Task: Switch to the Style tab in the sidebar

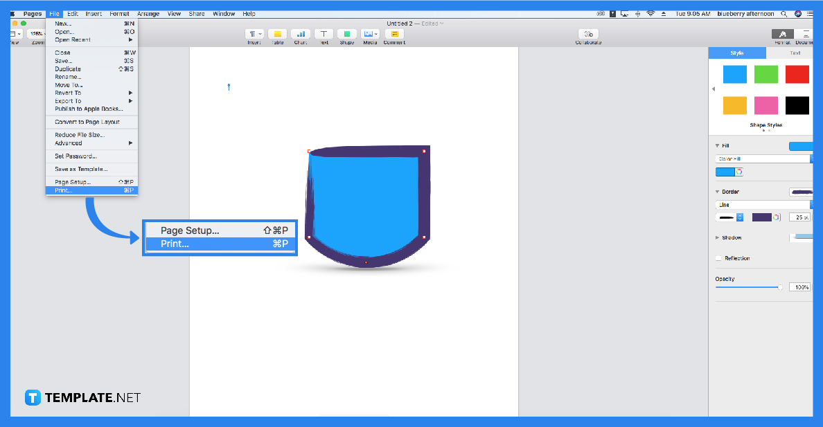Action: [x=737, y=52]
